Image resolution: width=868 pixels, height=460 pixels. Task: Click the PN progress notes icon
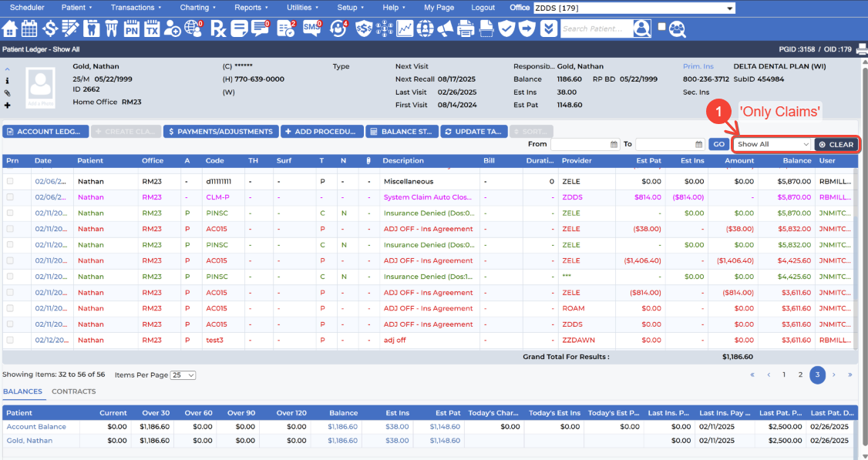[130, 29]
